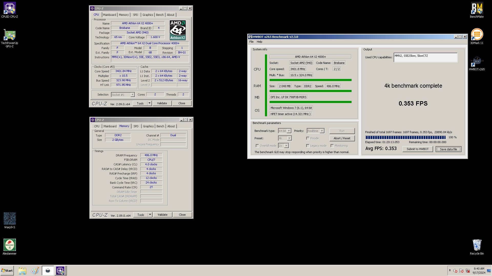Screen dimensions: 492x276
Task: Enable the Overkill mode checkbox
Action: pyautogui.click(x=257, y=146)
